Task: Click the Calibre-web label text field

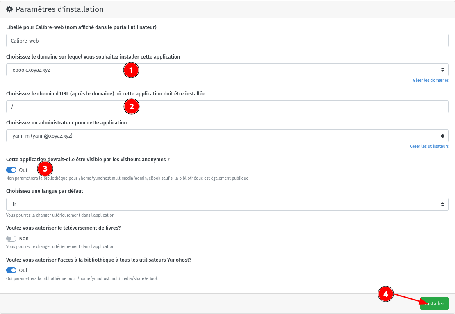Action: pos(227,41)
